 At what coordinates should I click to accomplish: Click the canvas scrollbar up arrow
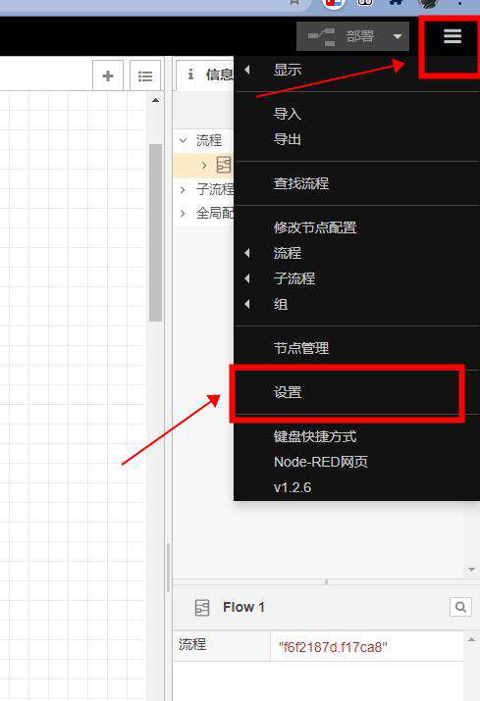click(155, 100)
